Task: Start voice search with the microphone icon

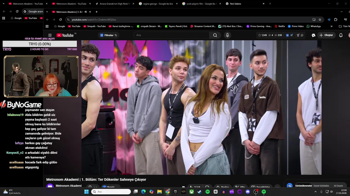Action: (227, 35)
